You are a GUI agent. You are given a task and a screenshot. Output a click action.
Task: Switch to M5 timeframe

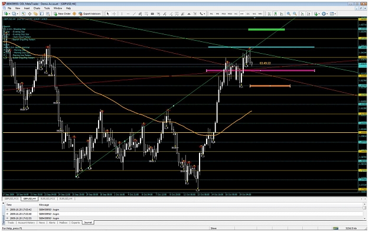pyautogui.click(x=217, y=14)
